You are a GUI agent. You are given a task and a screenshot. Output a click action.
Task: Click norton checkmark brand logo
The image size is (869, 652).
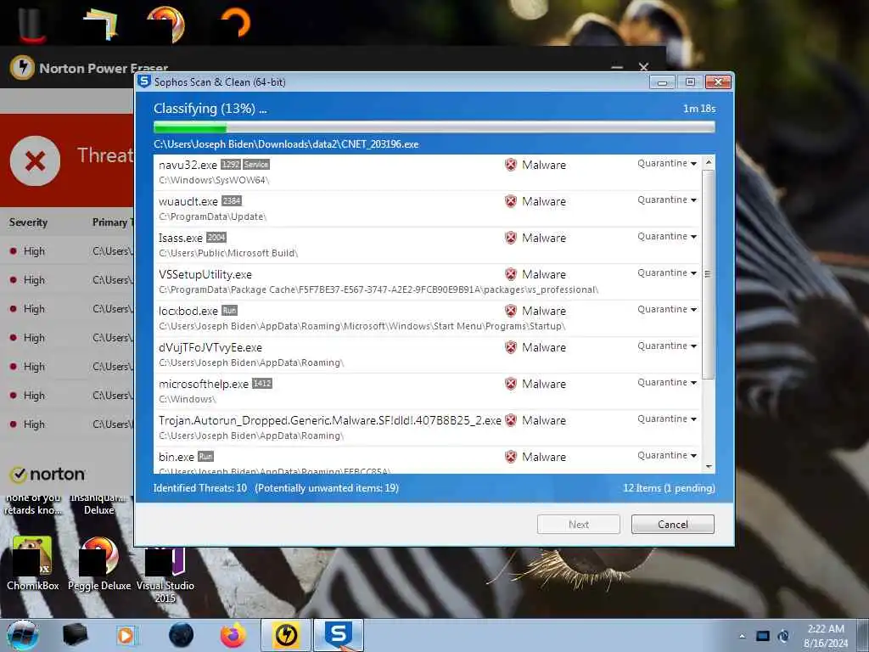point(48,475)
